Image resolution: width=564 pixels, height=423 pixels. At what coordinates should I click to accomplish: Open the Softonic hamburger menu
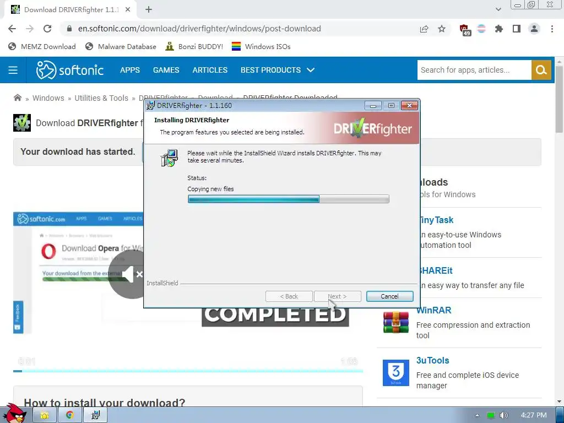coord(13,70)
